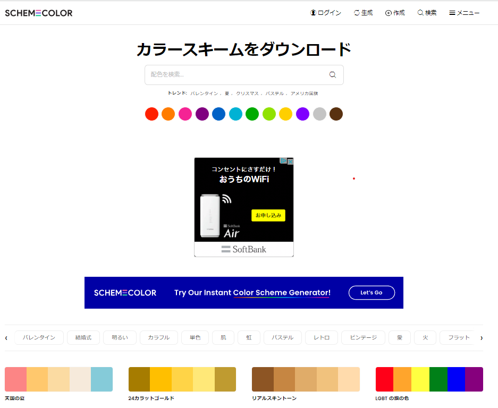Select the brown color circle
This screenshot has width=498, height=408.
tap(336, 114)
